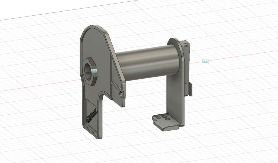Image resolution: width=278 pixels, height=163 pixels.
Task: Click the left bolt hole in the mounting foot
Action: click(159, 117)
